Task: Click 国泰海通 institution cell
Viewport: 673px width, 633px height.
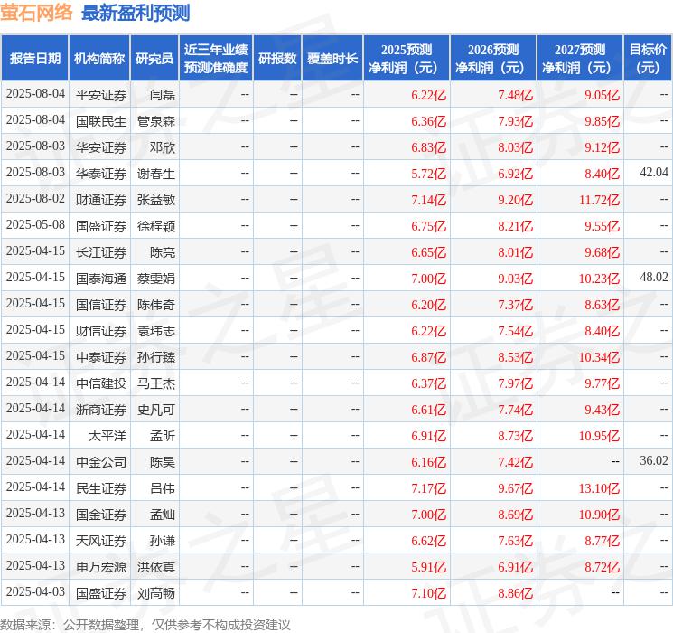Action: tap(101, 278)
